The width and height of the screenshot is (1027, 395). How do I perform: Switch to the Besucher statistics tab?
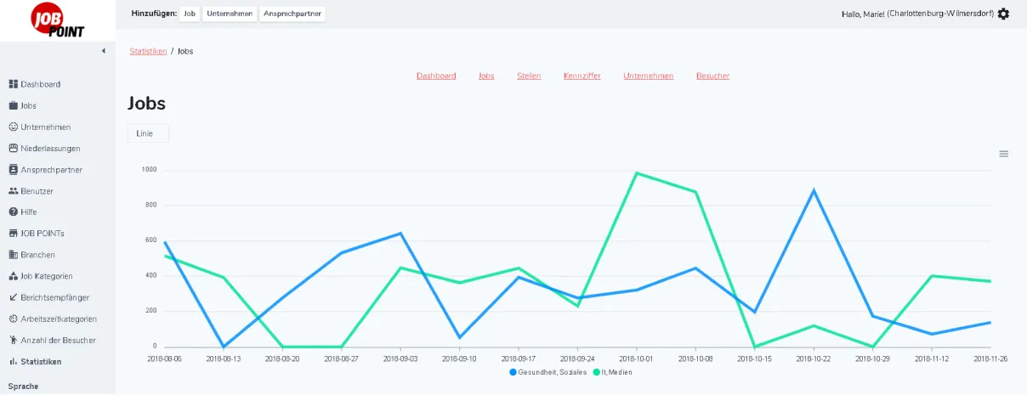(x=713, y=76)
